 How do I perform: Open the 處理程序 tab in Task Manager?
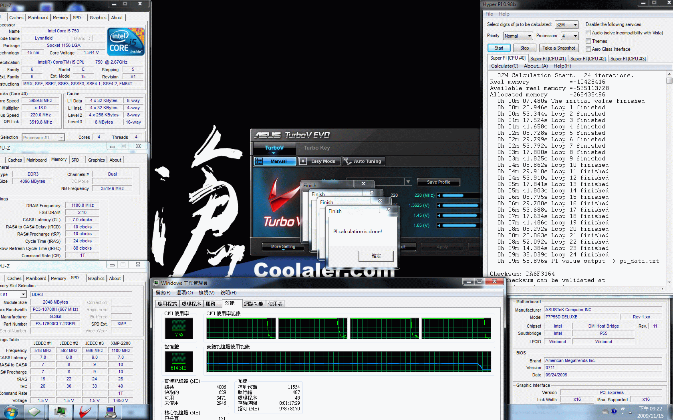click(x=191, y=304)
